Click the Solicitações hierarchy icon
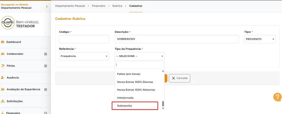The image size is (282, 114). coord(3,101)
